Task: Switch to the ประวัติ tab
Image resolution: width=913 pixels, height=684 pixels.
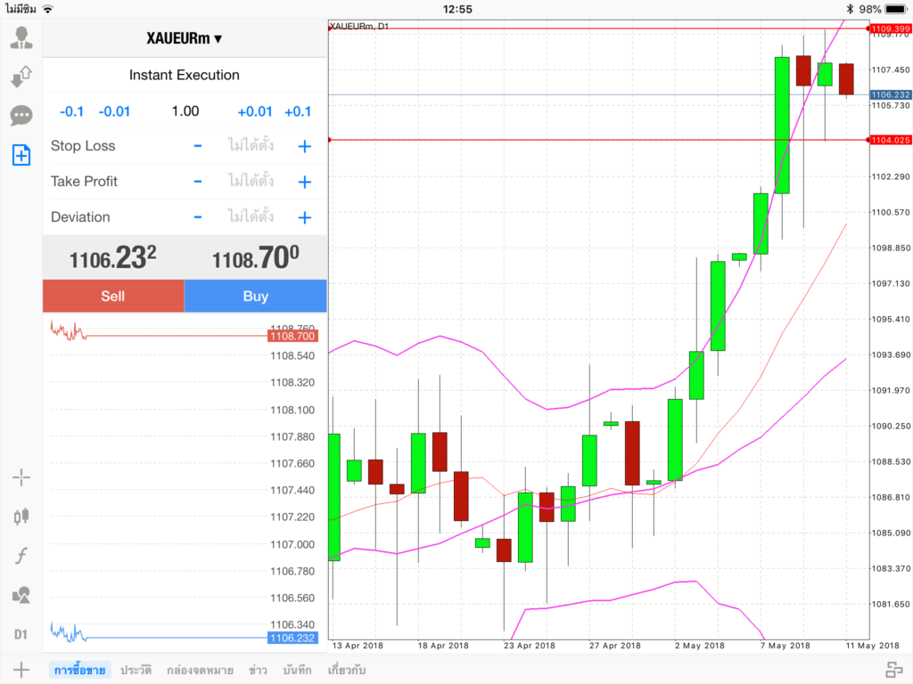Action: pos(136,670)
